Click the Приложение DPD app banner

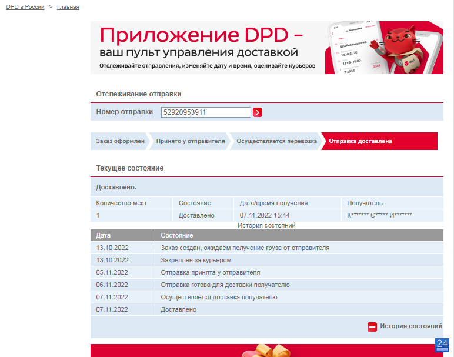coord(266,48)
